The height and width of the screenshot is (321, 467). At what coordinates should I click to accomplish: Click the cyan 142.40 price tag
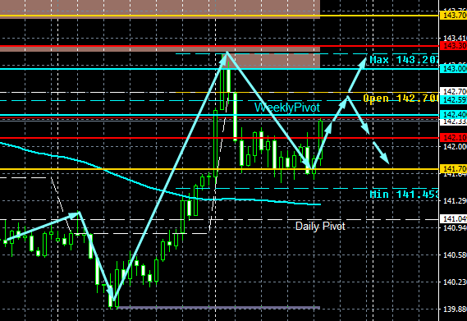(x=453, y=114)
